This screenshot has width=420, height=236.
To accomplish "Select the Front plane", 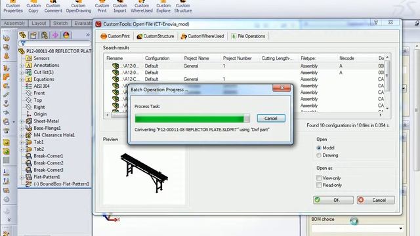I will (39, 93).
